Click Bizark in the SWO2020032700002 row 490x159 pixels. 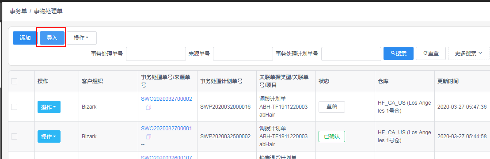[x=89, y=107]
